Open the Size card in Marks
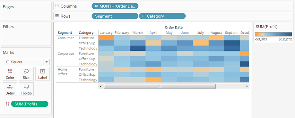Screen dimensions: 295x118 [26, 74]
